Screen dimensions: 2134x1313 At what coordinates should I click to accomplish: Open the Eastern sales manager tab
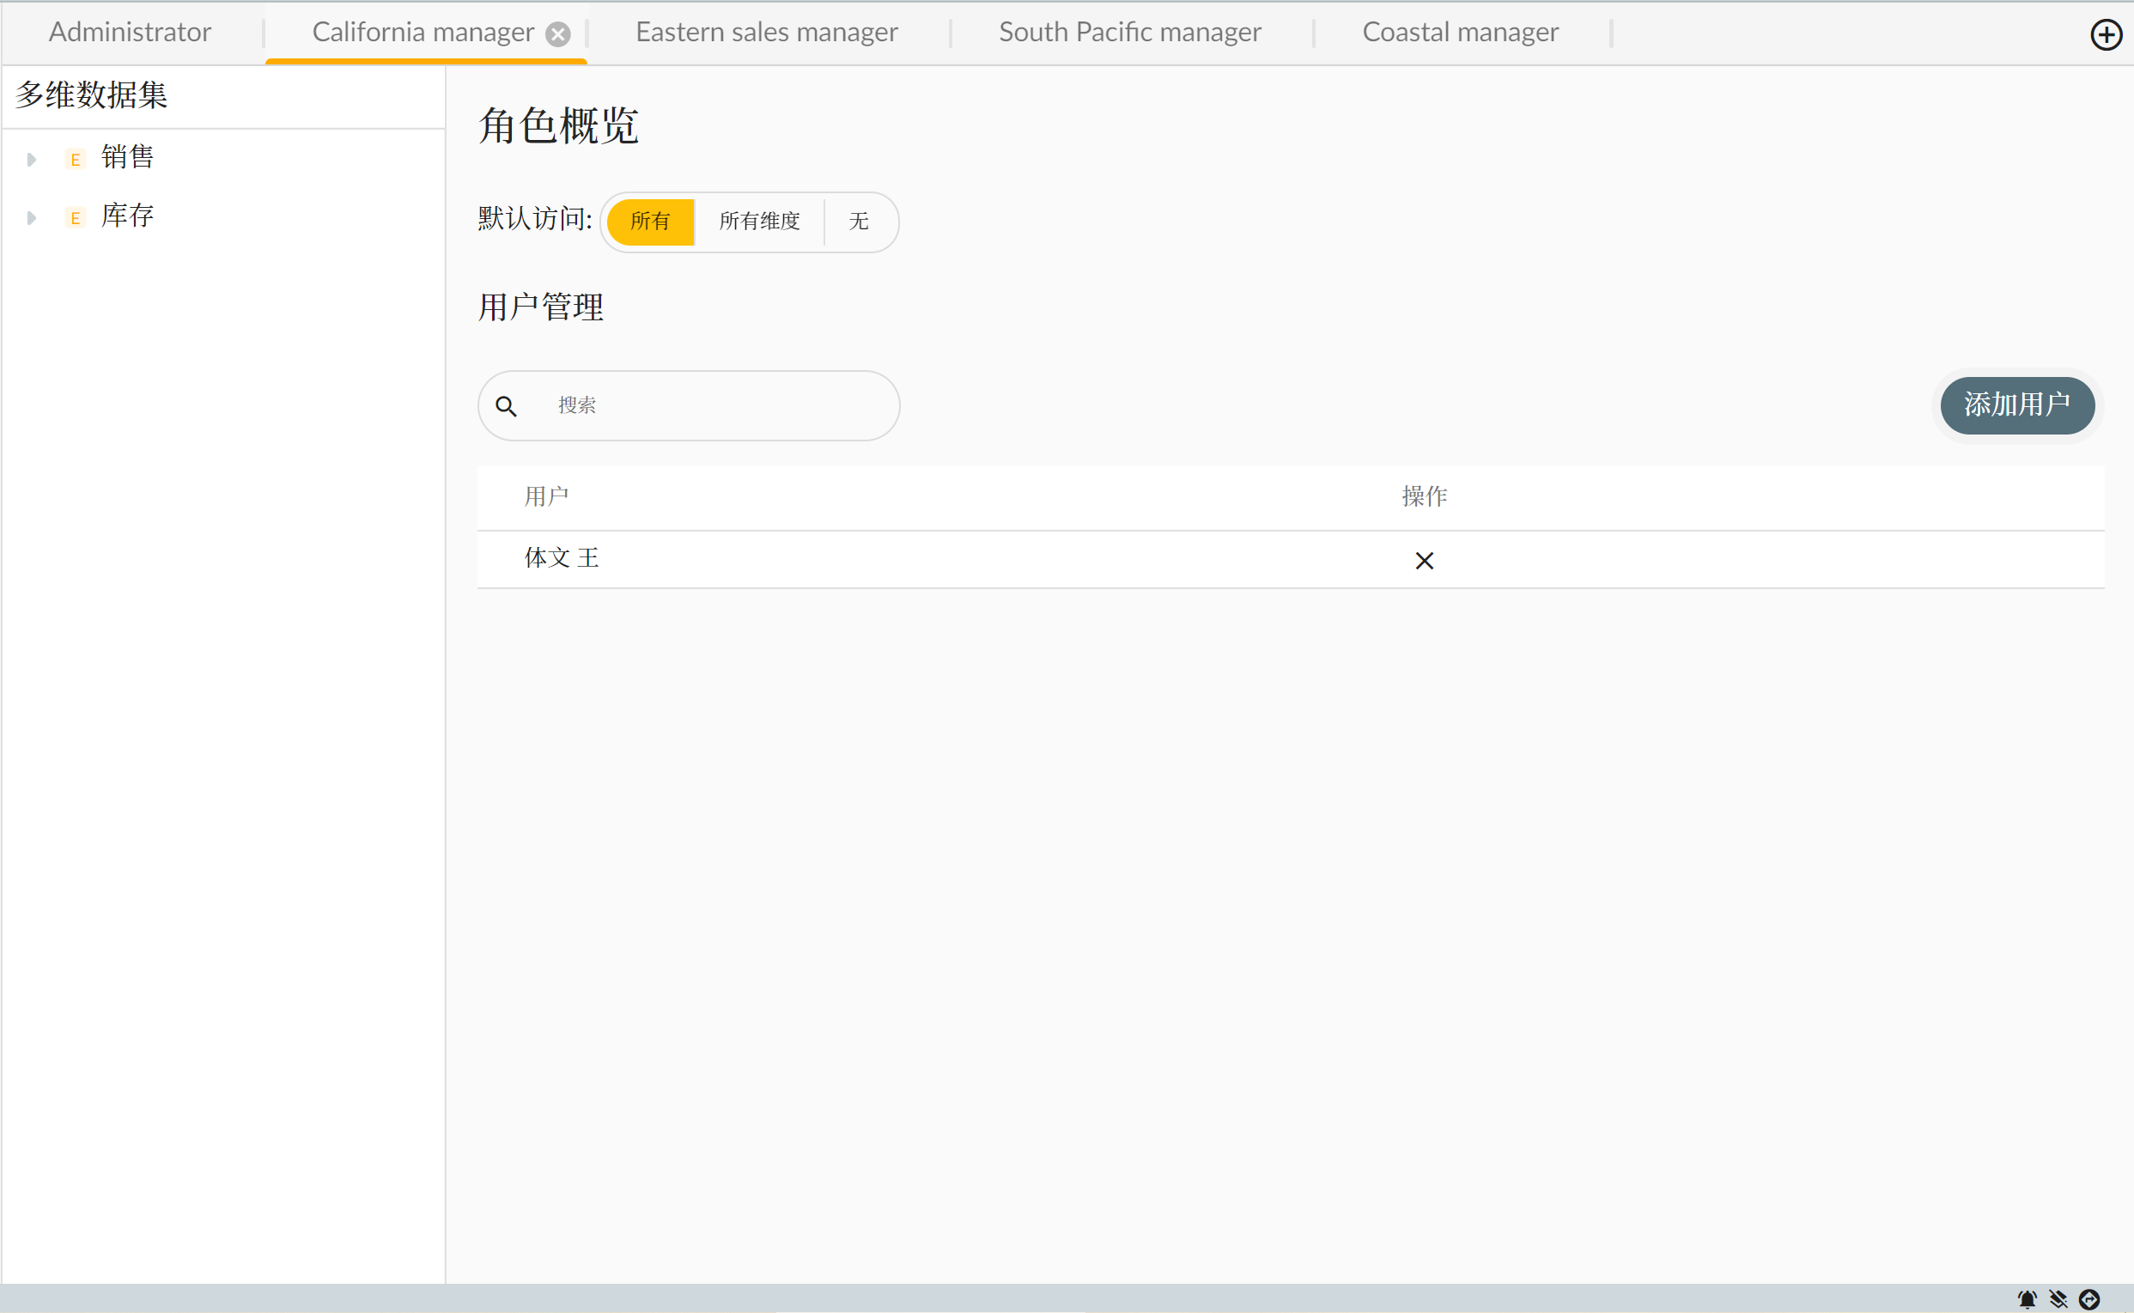click(x=767, y=32)
